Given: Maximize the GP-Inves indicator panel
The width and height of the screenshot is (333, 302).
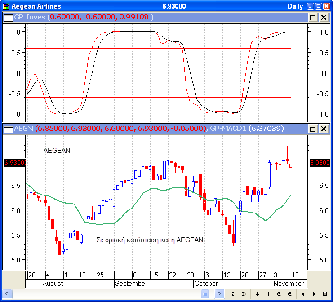Looking at the screenshot, I should click(312, 17).
